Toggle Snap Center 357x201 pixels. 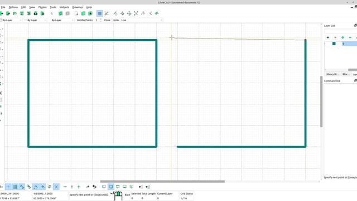[x=36, y=187]
